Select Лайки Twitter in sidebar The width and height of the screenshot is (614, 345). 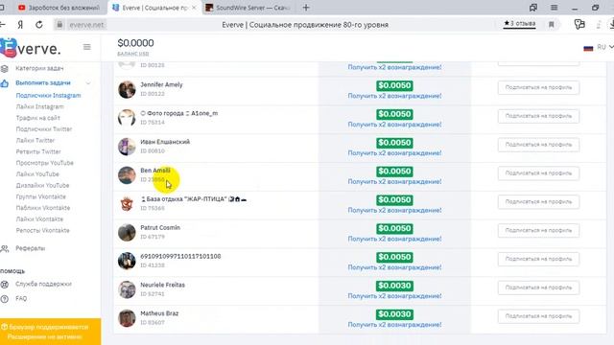tap(35, 140)
